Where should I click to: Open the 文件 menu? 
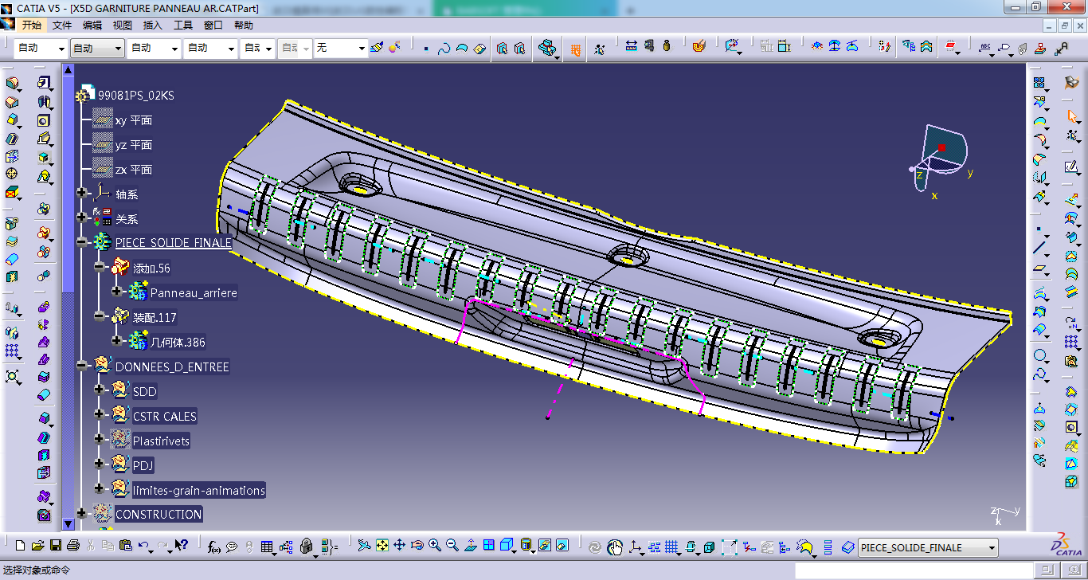(x=62, y=25)
